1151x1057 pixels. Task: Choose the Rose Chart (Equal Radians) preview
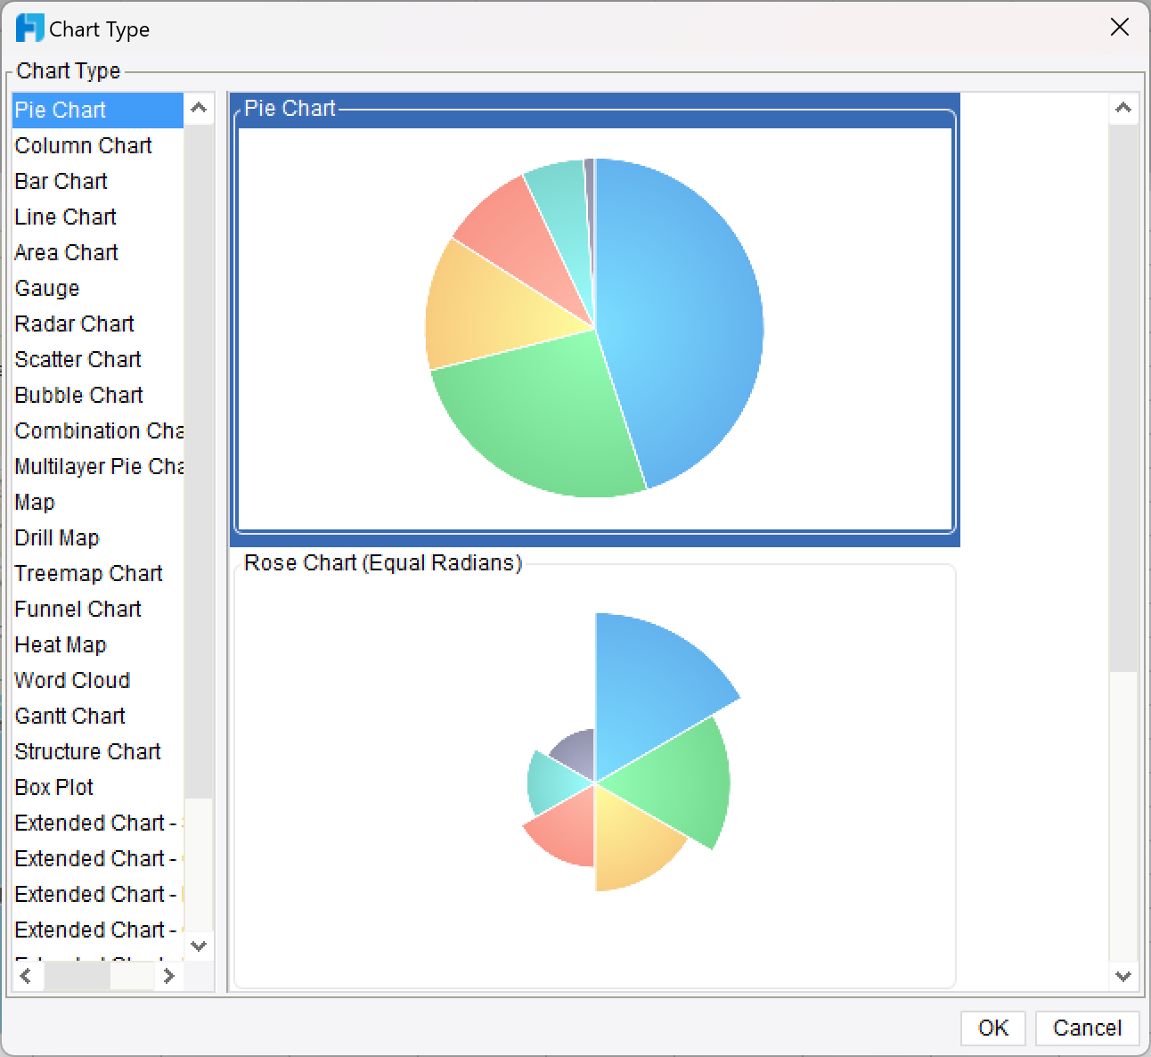coord(594,774)
